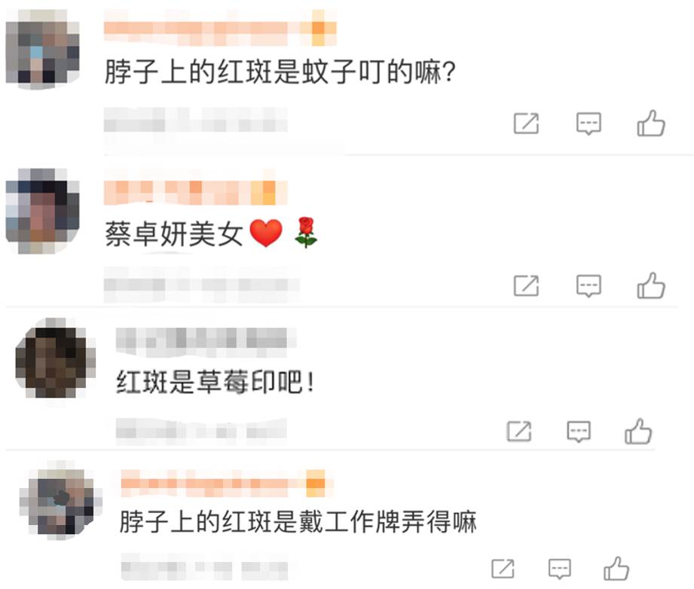
Task: Open avatar of the 蚊子叮的嘛 commenter
Action: pos(42,49)
